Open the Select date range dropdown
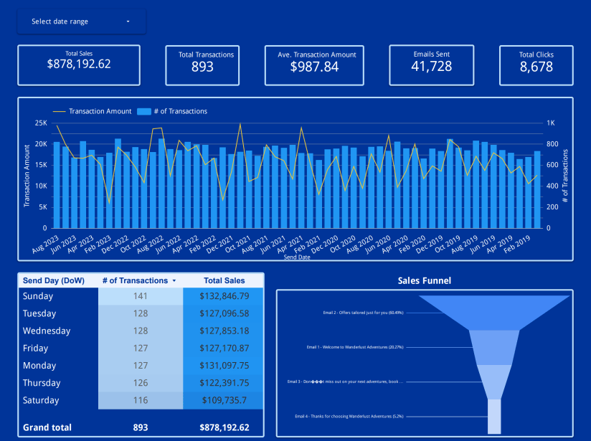The image size is (591, 441). click(80, 21)
